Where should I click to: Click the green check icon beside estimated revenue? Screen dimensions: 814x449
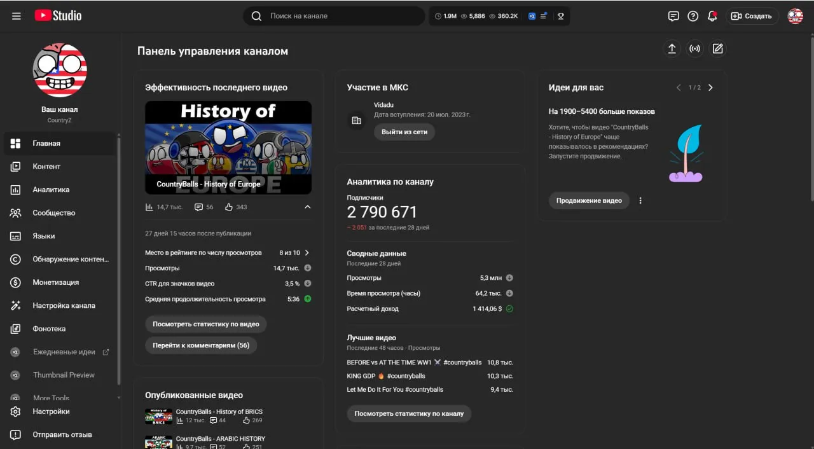pos(509,308)
